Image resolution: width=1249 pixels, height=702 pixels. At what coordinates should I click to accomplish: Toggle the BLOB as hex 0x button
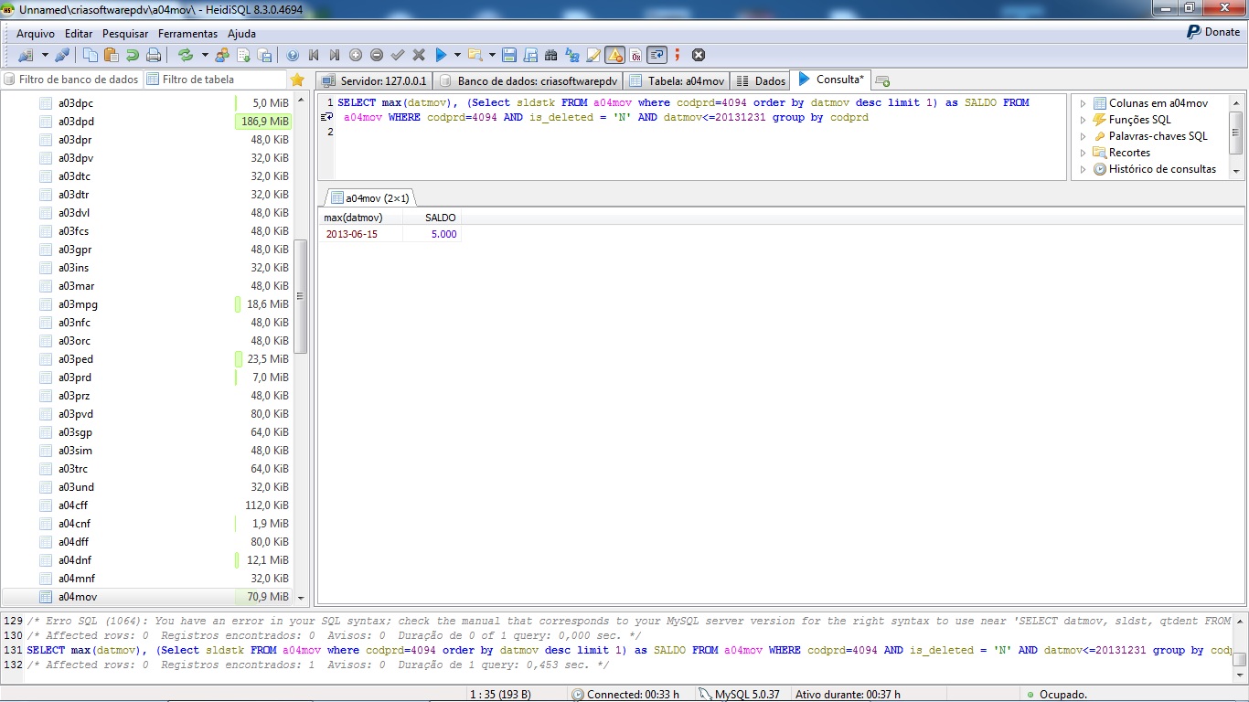[x=635, y=55]
